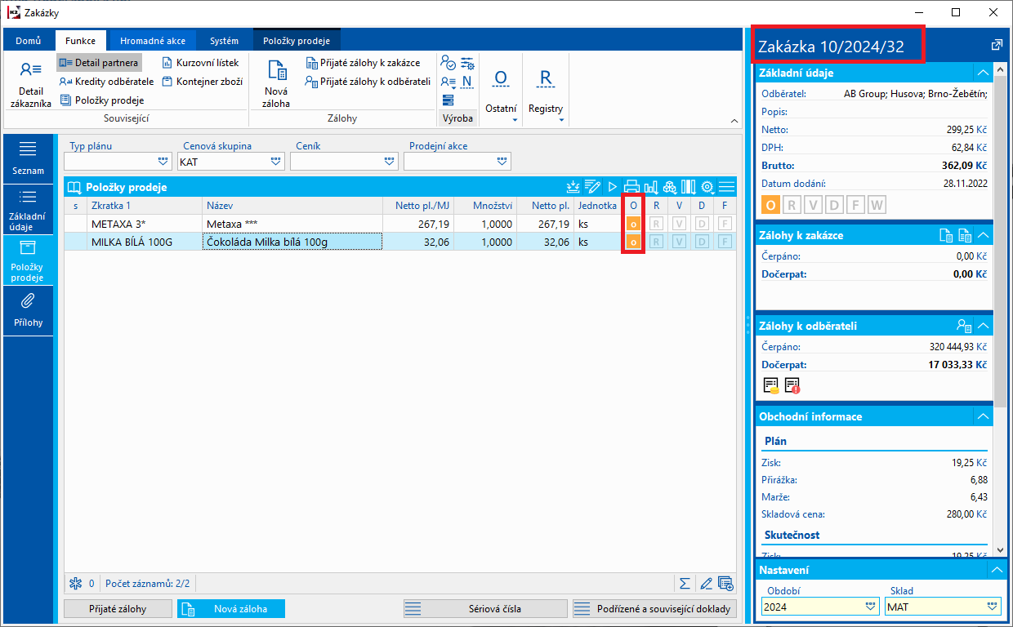1013x627 pixels.
Task: Toggle the orange O flag in Základní údaje panel
Action: pos(771,204)
